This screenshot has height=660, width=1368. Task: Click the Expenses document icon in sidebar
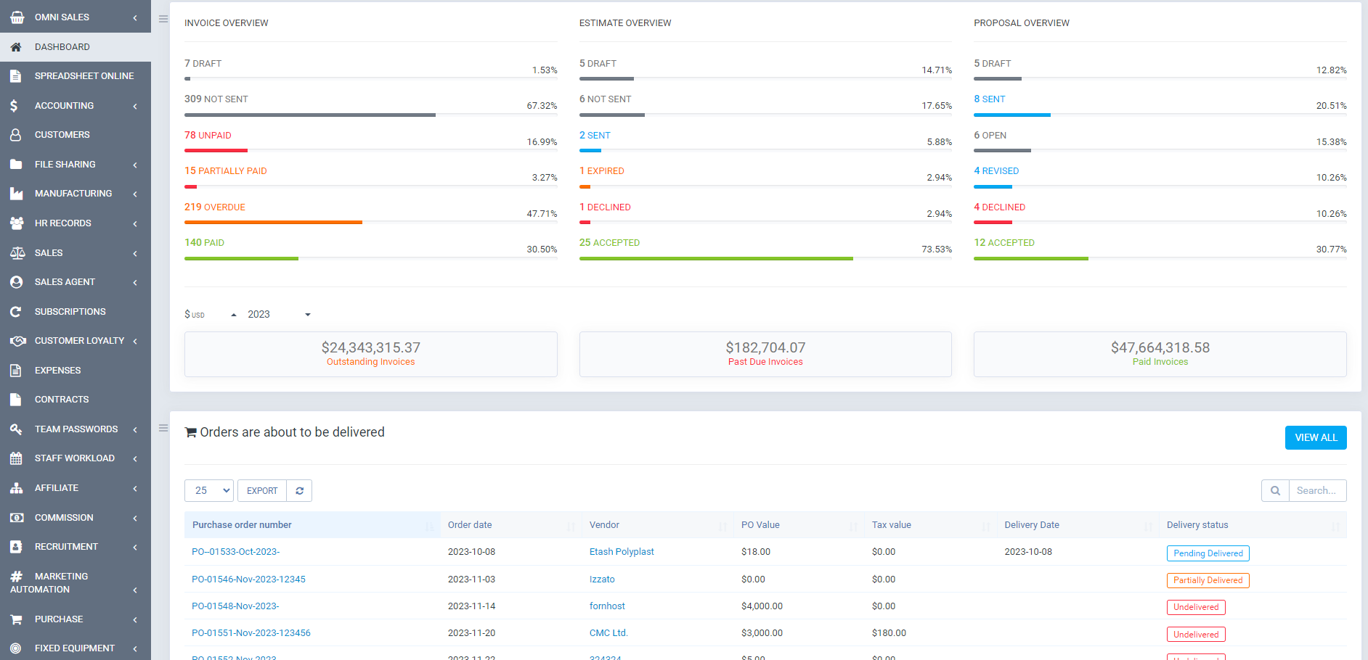click(x=16, y=371)
